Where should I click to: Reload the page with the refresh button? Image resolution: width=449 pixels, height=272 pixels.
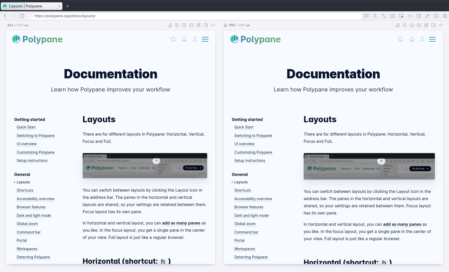pos(22,16)
